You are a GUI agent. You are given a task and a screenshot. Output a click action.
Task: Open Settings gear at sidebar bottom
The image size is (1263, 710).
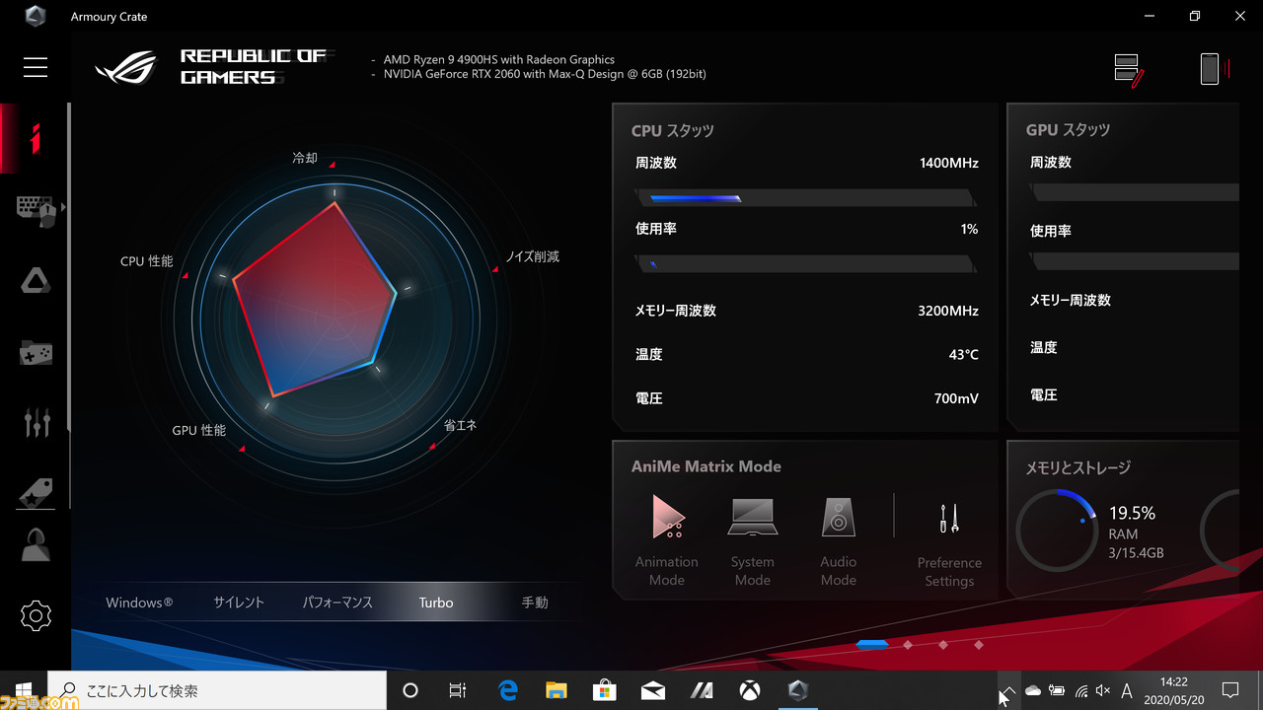coord(36,615)
